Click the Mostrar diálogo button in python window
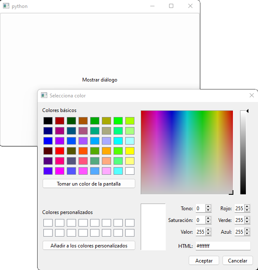The width and height of the screenshot is (258, 270). pyautogui.click(x=100, y=80)
